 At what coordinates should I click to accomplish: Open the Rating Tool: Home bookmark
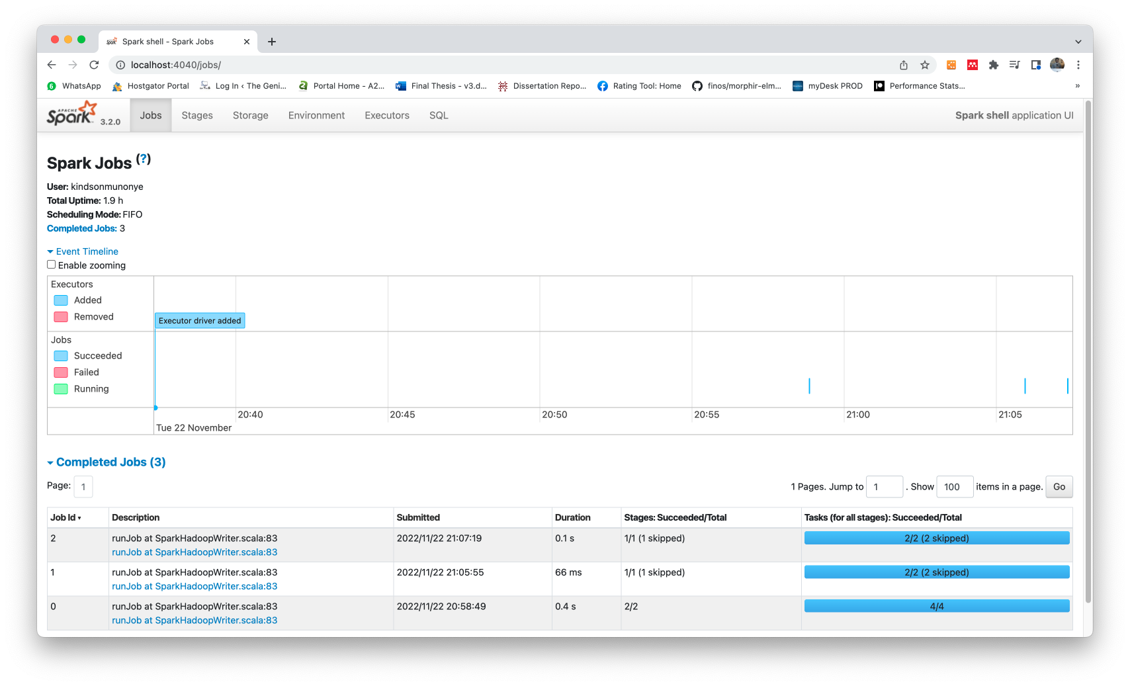638,86
